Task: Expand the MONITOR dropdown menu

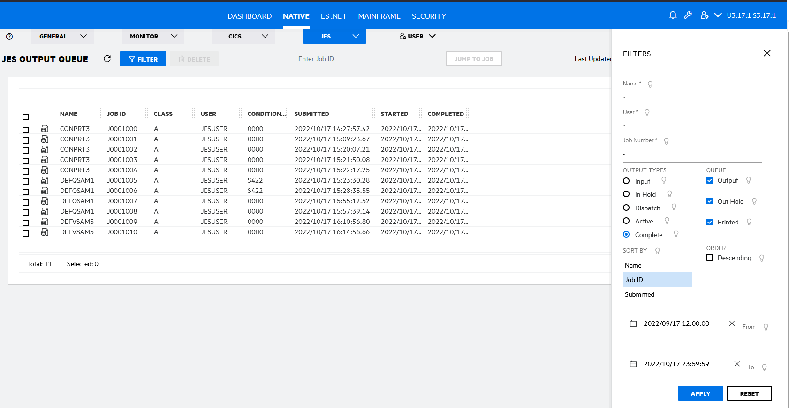Action: click(153, 36)
